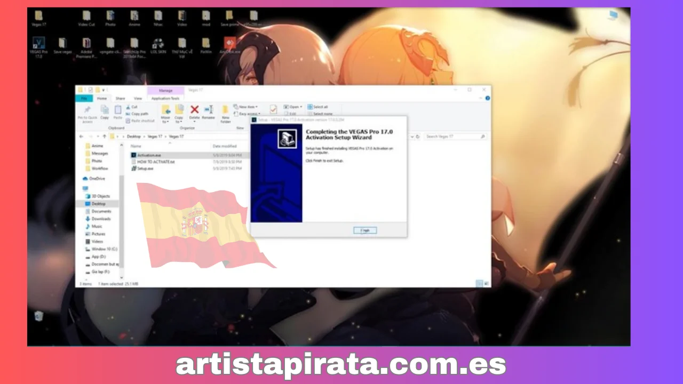The height and width of the screenshot is (384, 683).
Task: Click the New folder icon in the ribbon
Action: tap(225, 109)
